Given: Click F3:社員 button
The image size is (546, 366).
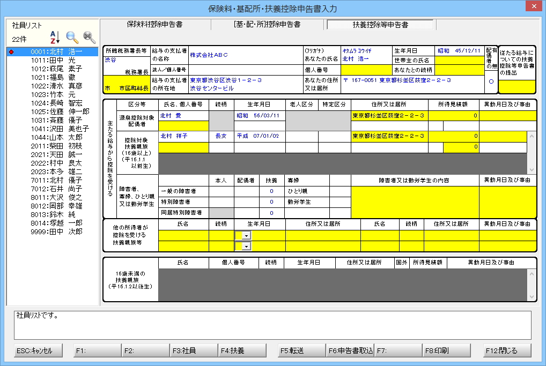Looking at the screenshot, I should (194, 350).
